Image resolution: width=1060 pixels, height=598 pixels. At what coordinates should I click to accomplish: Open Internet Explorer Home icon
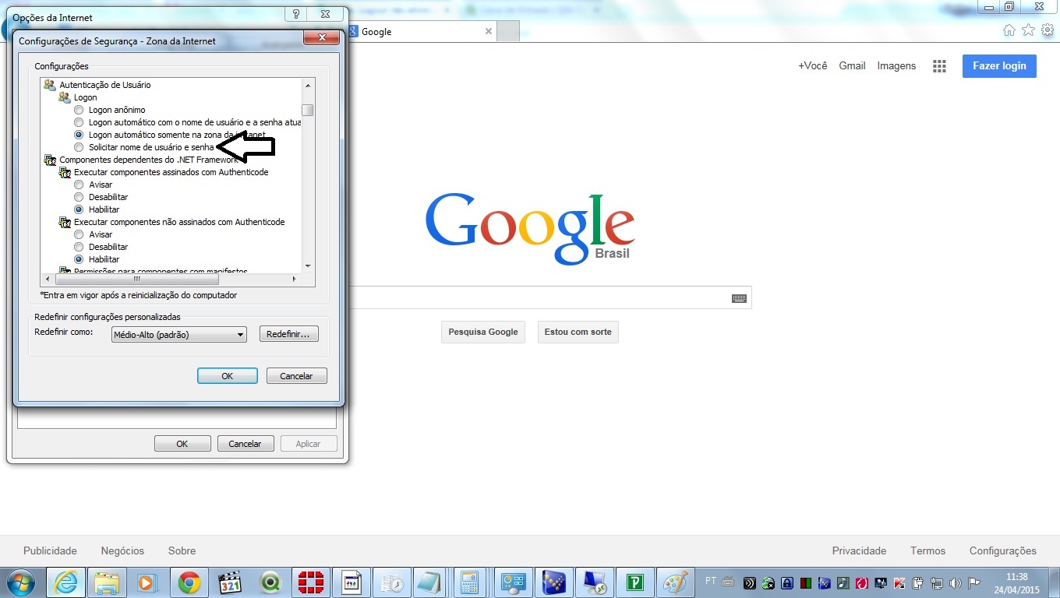[x=1009, y=30]
